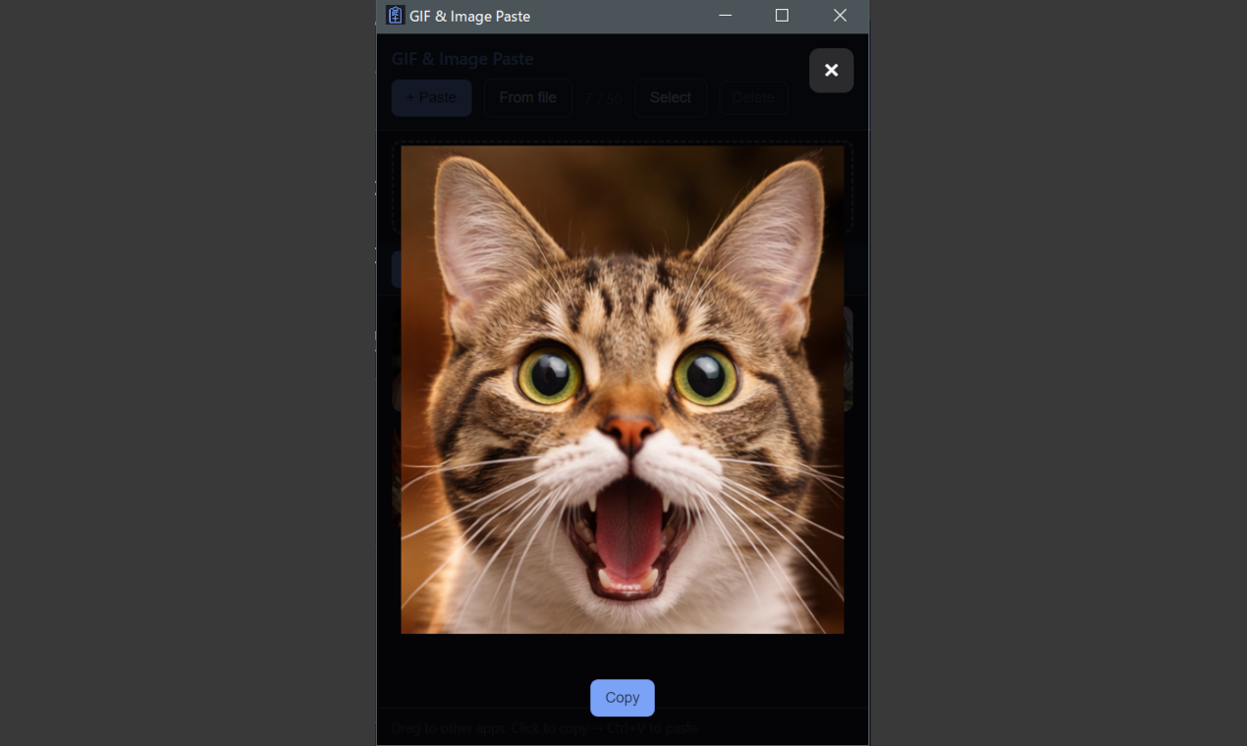Close the image preview overlay

(831, 71)
